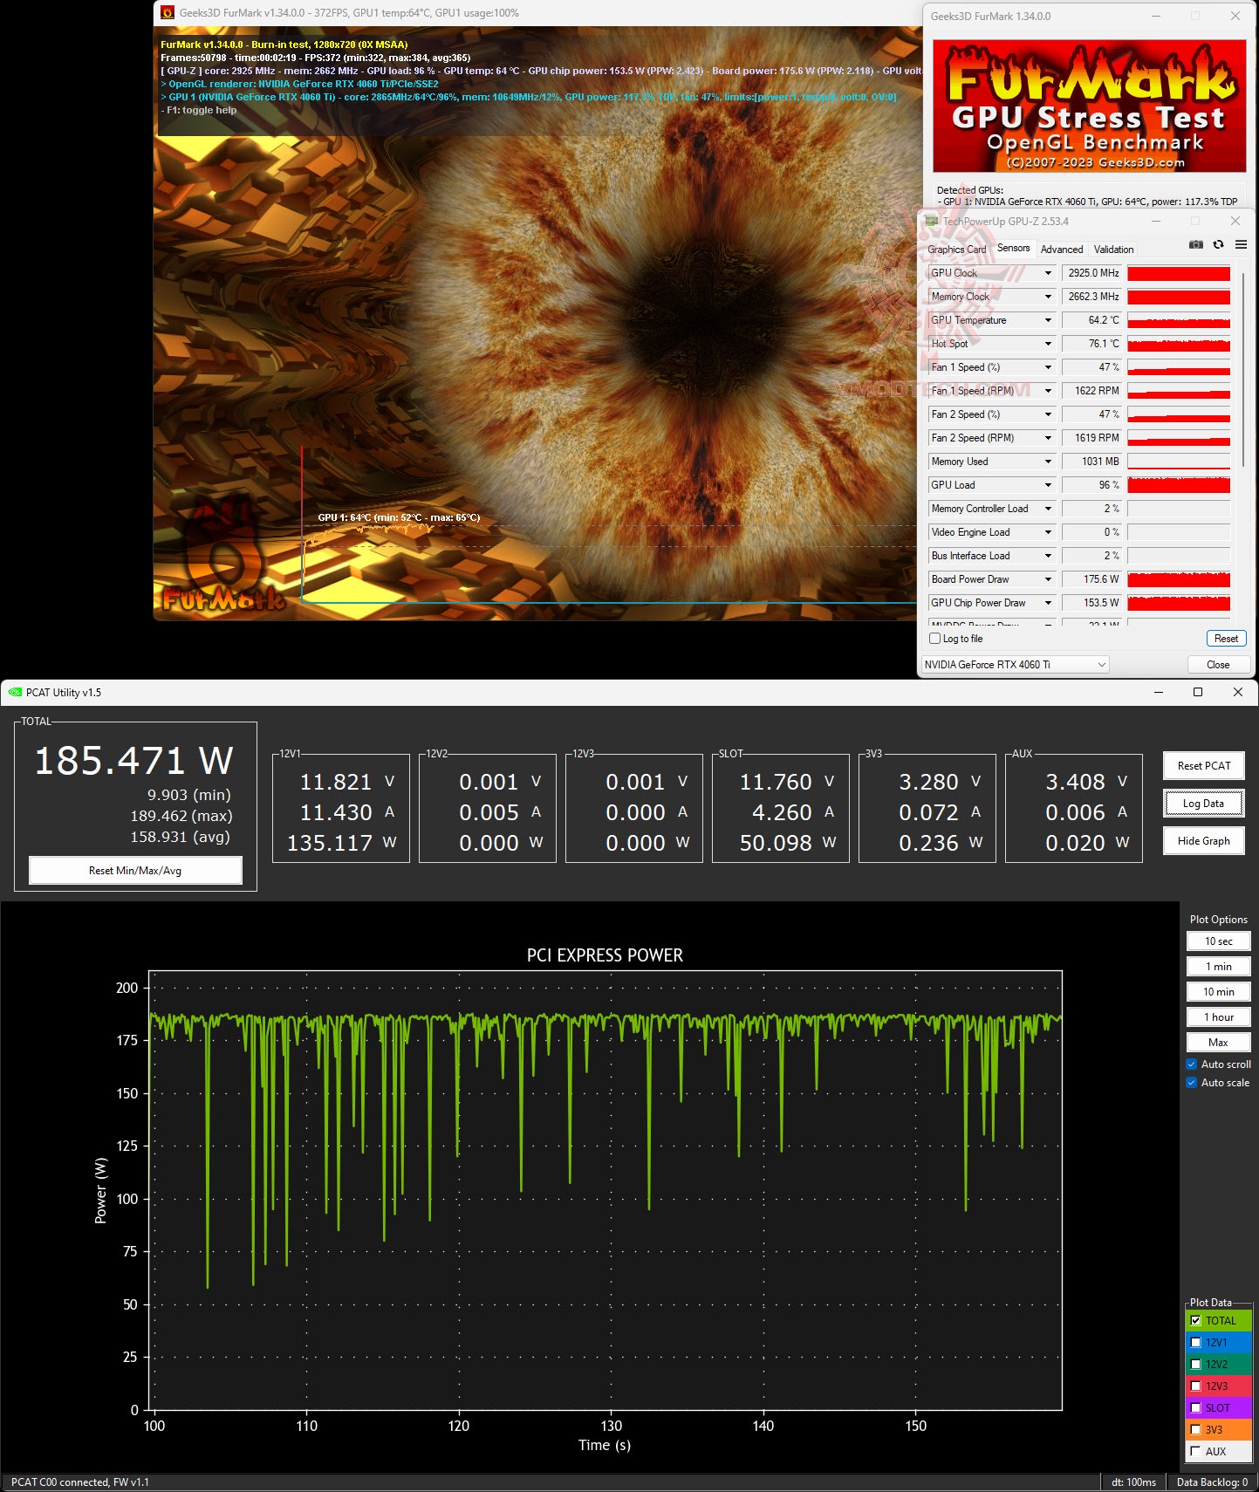Minimize the PCAT Utility window
The height and width of the screenshot is (1492, 1259).
[x=1159, y=693]
